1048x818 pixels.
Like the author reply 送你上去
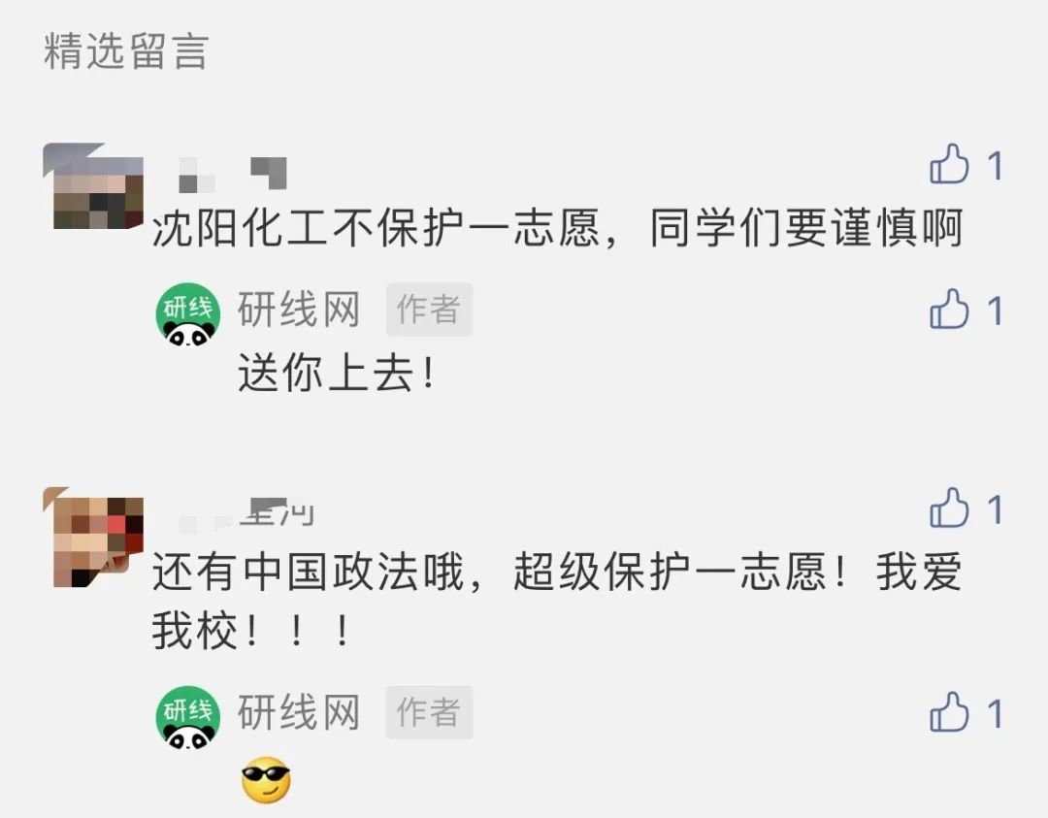tap(948, 309)
